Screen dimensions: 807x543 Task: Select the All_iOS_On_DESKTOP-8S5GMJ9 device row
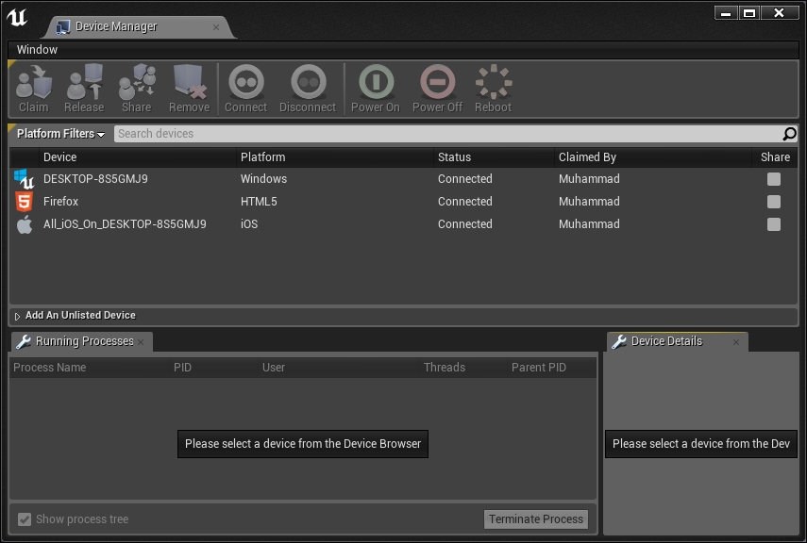[404, 224]
